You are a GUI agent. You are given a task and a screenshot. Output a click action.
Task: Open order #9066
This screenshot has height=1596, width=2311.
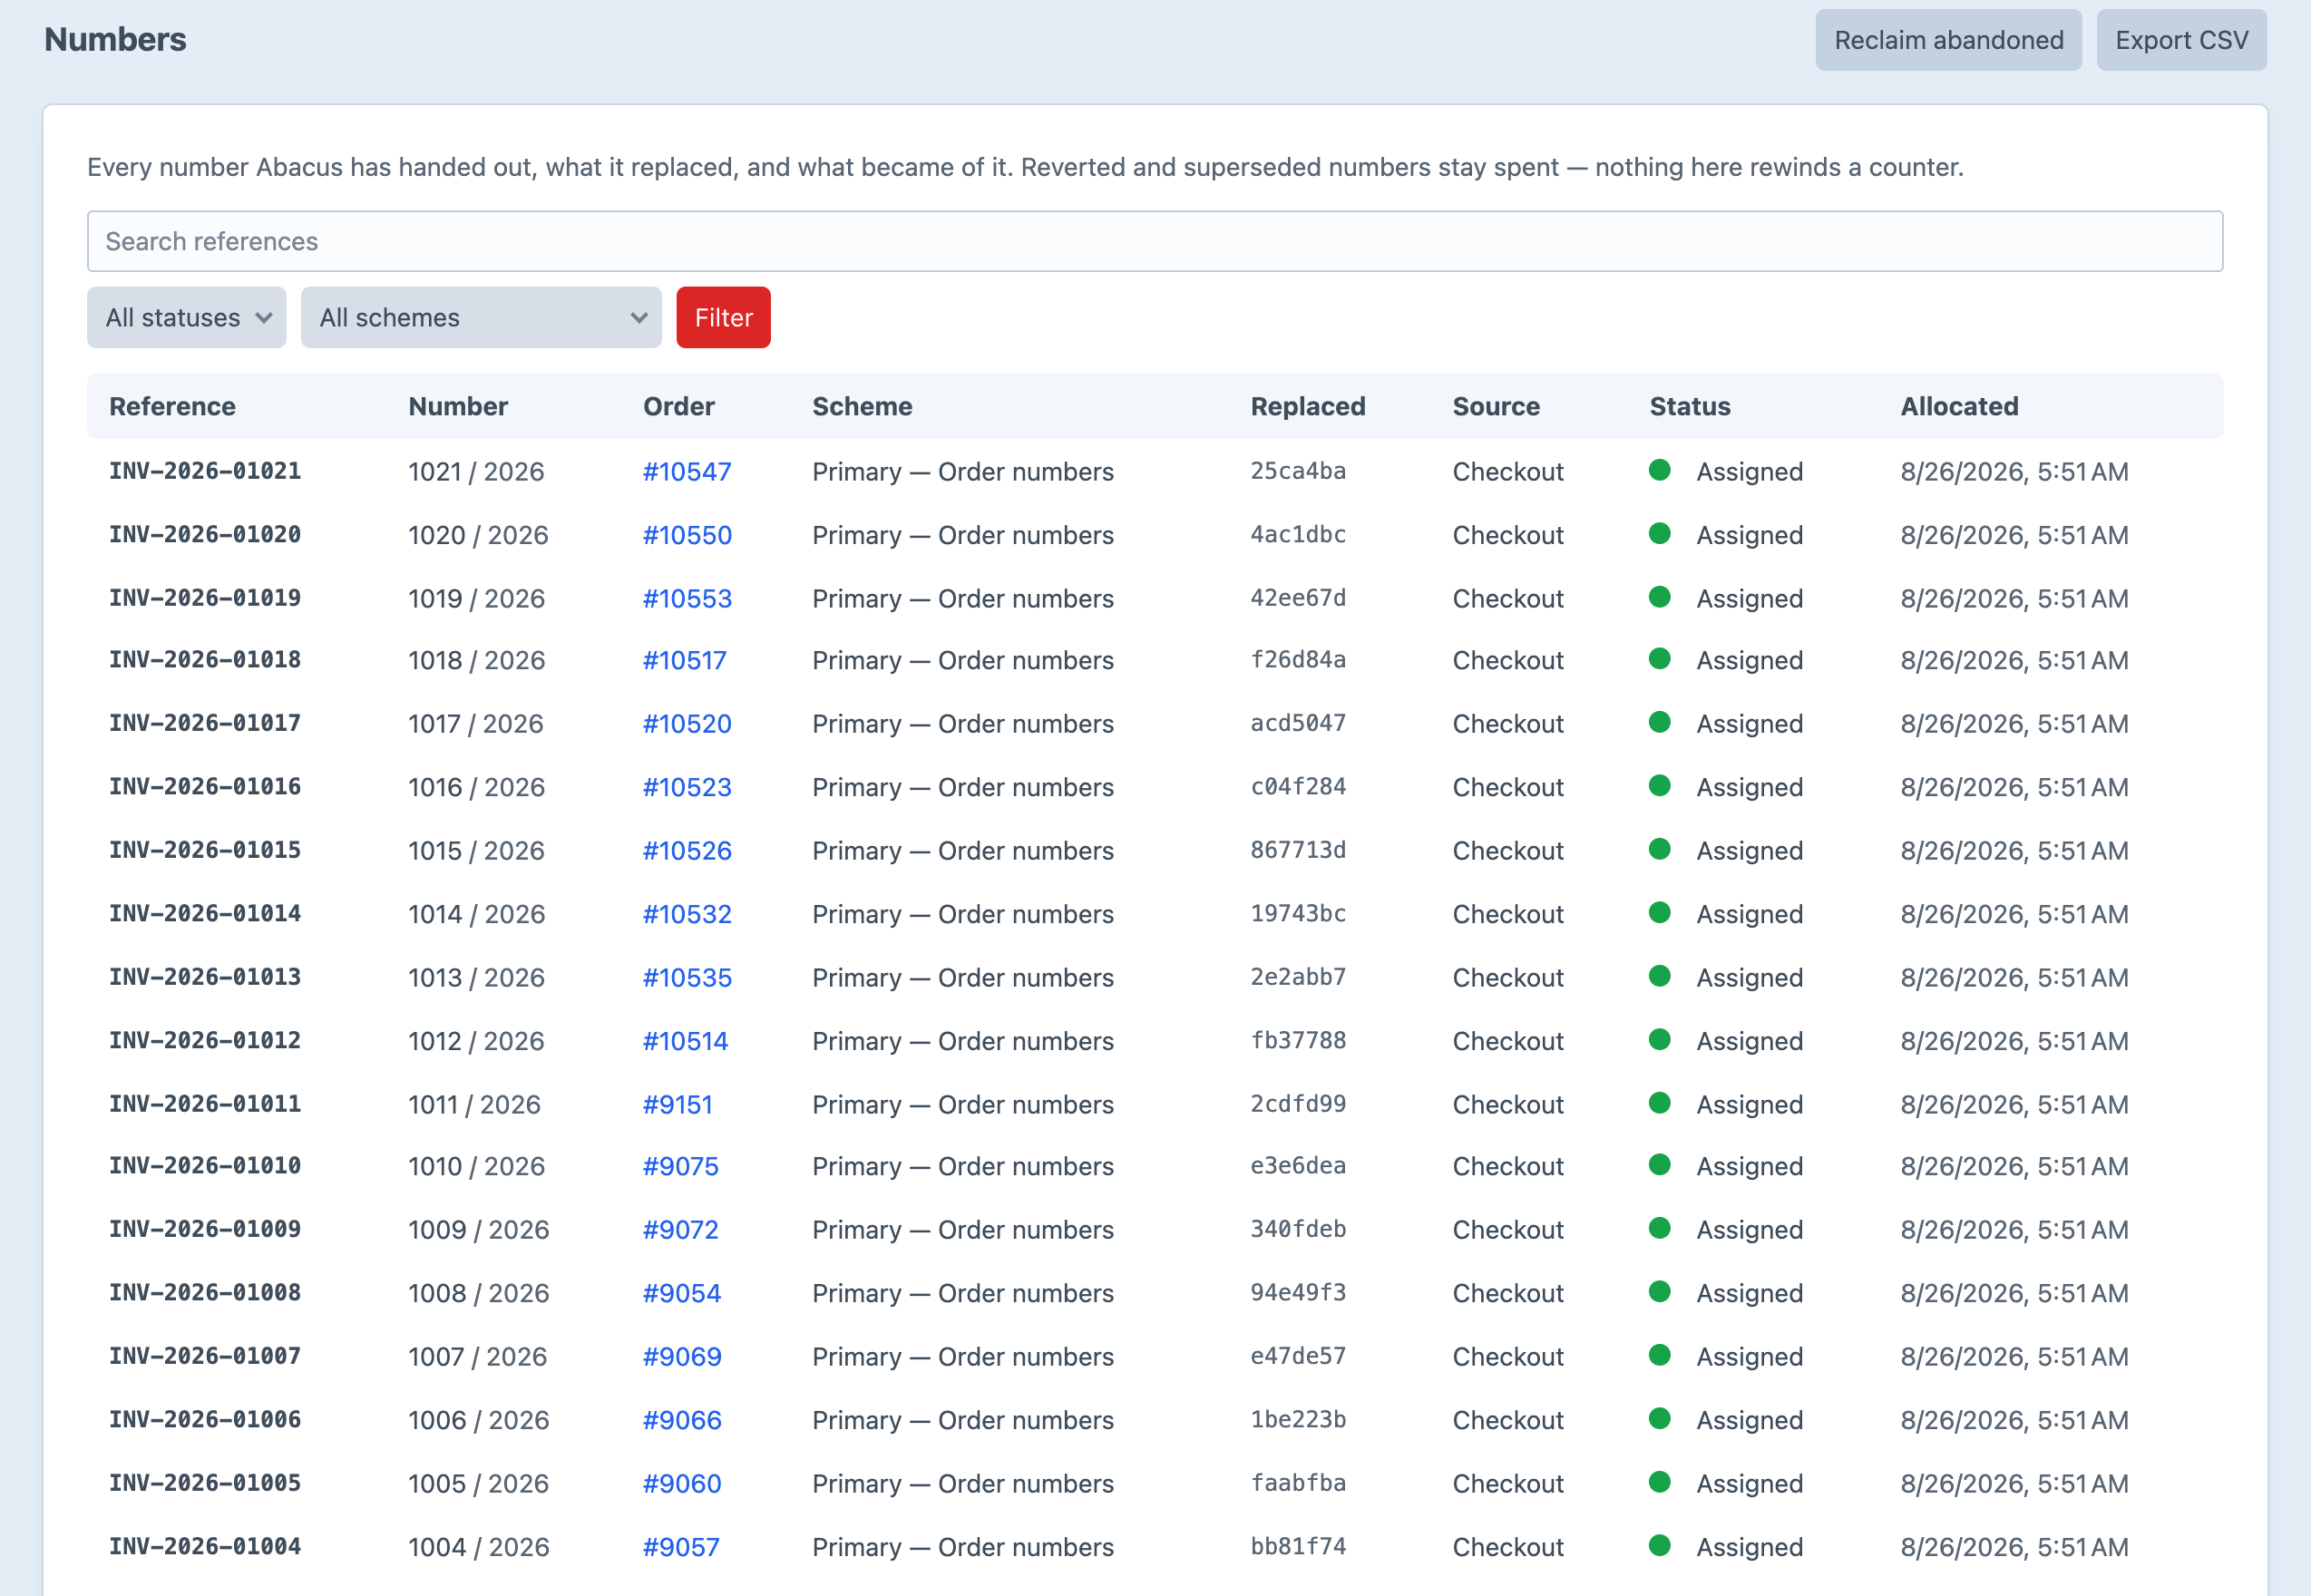[682, 1421]
